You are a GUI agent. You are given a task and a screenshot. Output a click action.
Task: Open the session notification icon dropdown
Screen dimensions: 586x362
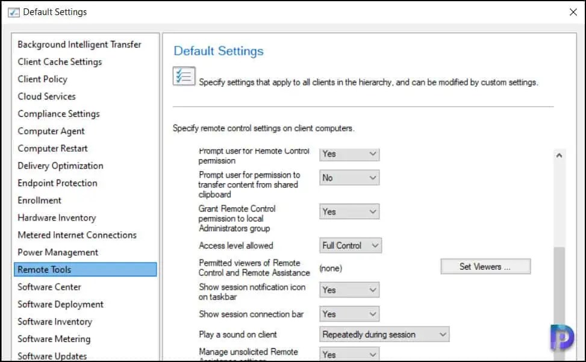(x=349, y=290)
